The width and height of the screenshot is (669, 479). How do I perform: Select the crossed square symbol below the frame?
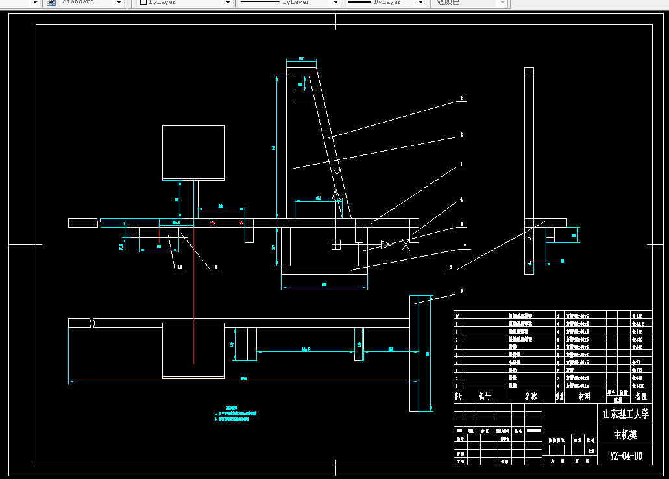(x=336, y=244)
